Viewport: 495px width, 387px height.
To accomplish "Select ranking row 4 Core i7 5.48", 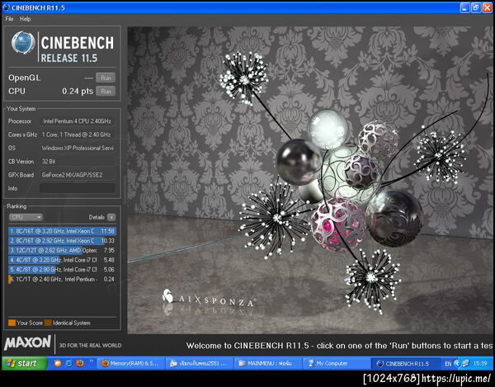I will pos(62,260).
